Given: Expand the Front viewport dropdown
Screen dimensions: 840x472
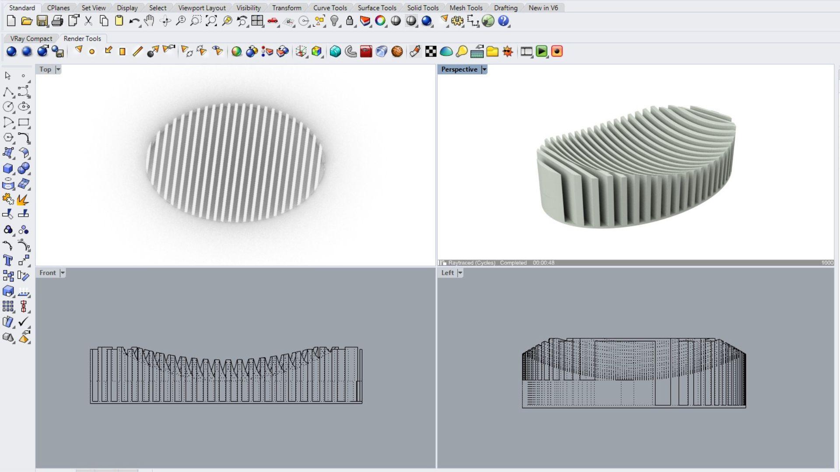Looking at the screenshot, I should click(63, 273).
